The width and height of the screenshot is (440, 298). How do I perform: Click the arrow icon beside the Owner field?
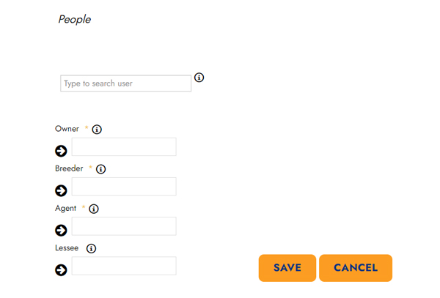pyautogui.click(x=61, y=151)
